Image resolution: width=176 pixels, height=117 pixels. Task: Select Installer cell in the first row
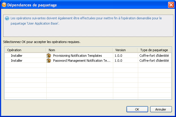17,56
